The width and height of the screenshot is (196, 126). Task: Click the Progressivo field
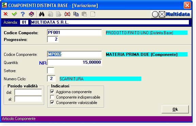point(53,39)
